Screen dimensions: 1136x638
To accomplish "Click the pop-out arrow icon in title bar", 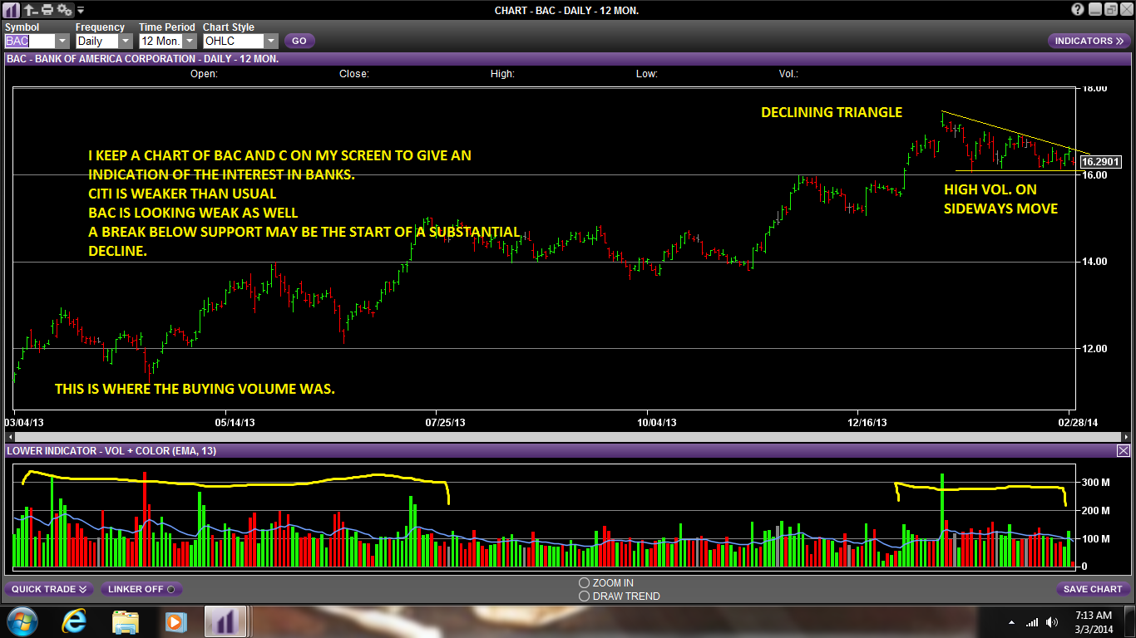I will 30,10.
